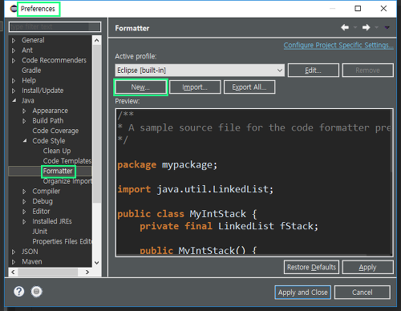The height and width of the screenshot is (311, 401).
Task: Click the tree scroll up arrow
Action: coord(97,40)
